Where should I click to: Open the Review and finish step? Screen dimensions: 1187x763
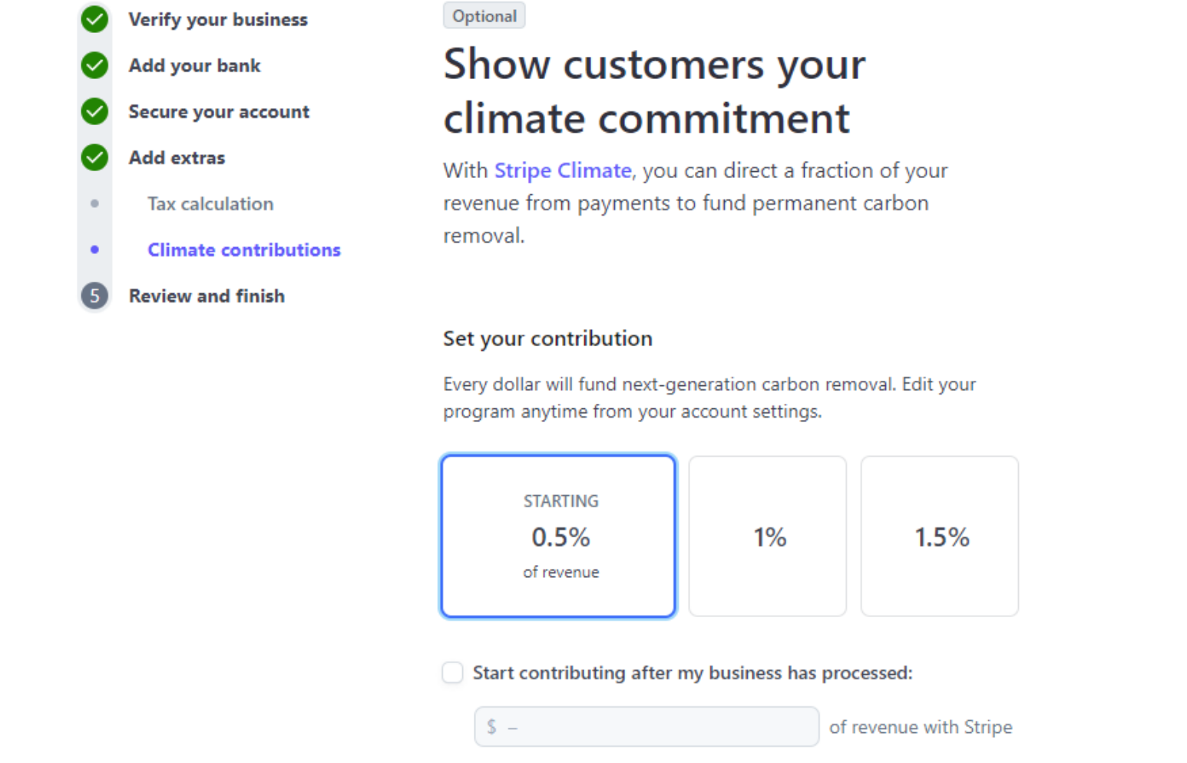click(207, 296)
